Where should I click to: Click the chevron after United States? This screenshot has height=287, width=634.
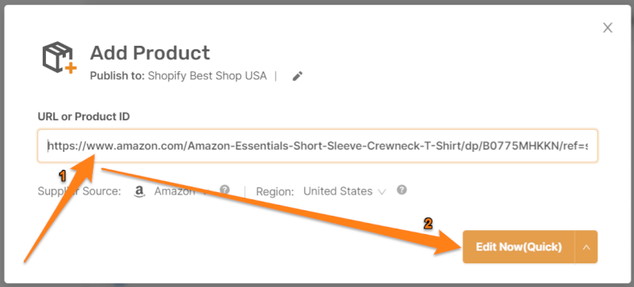[x=382, y=192]
